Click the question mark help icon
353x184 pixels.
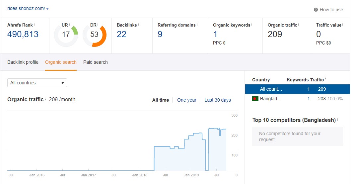click(x=316, y=10)
